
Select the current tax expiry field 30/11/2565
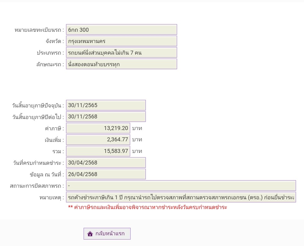(x=106, y=105)
